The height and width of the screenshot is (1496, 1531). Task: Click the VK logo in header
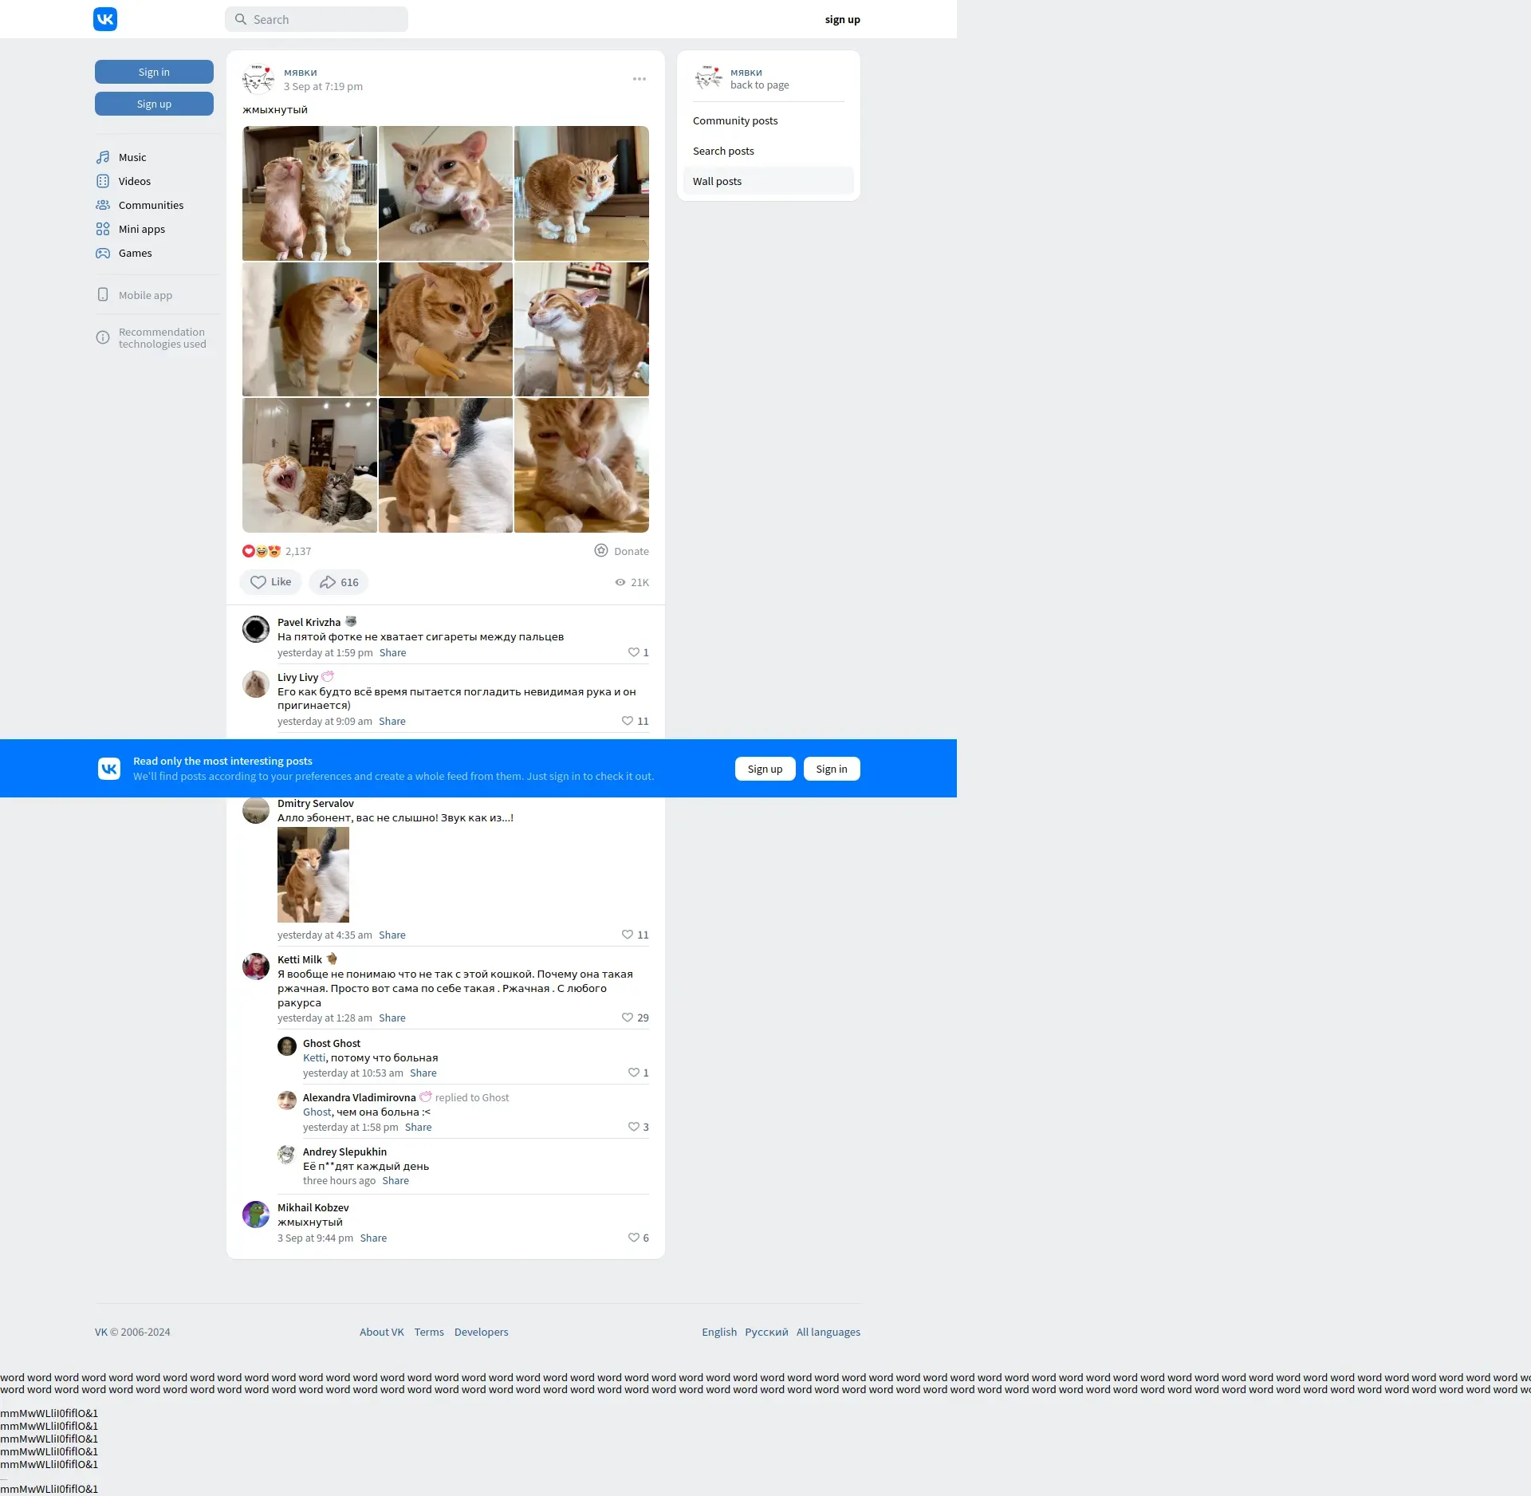(105, 19)
